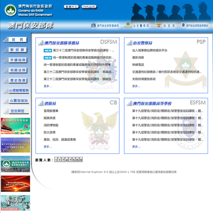This screenshot has width=213, height=213.
Task: Switch language to Português
Action: 89,7
